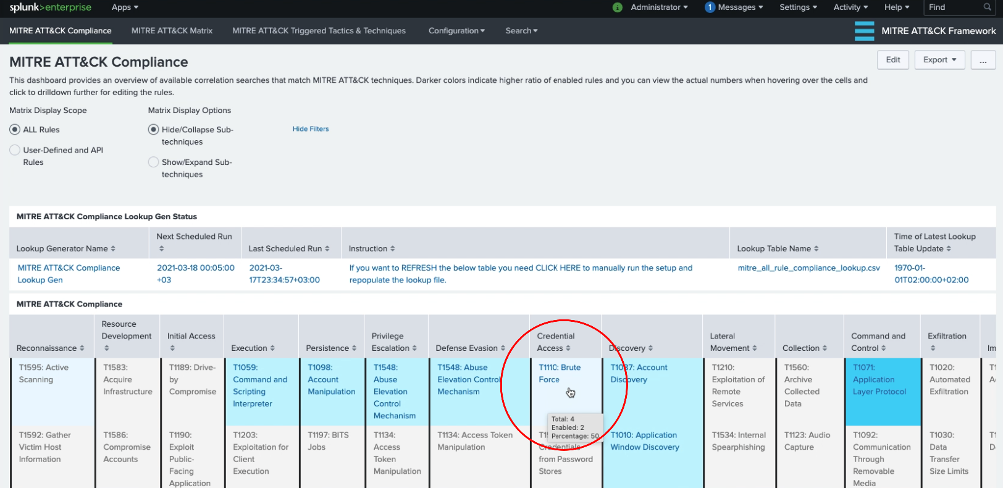This screenshot has height=488, width=1003.
Task: Open MITRE ATT&CK Compliance Lookup Gen link
Action: coord(69,274)
